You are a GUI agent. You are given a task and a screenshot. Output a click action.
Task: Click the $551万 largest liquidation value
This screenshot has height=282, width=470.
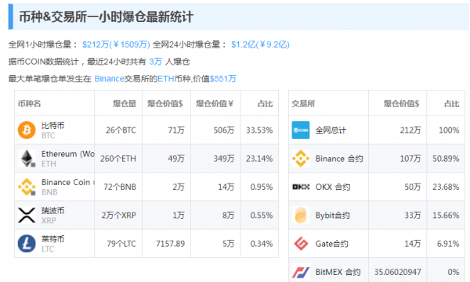[223, 79]
